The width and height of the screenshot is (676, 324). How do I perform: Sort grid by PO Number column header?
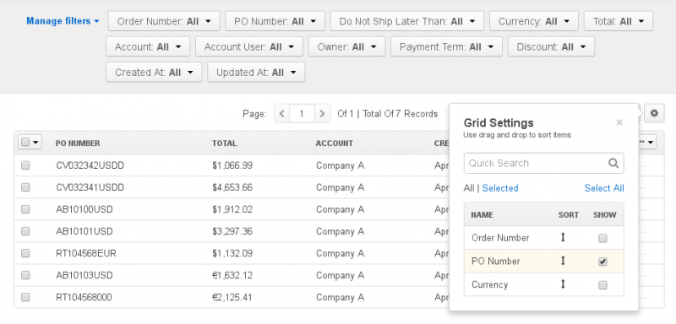pyautogui.click(x=78, y=143)
